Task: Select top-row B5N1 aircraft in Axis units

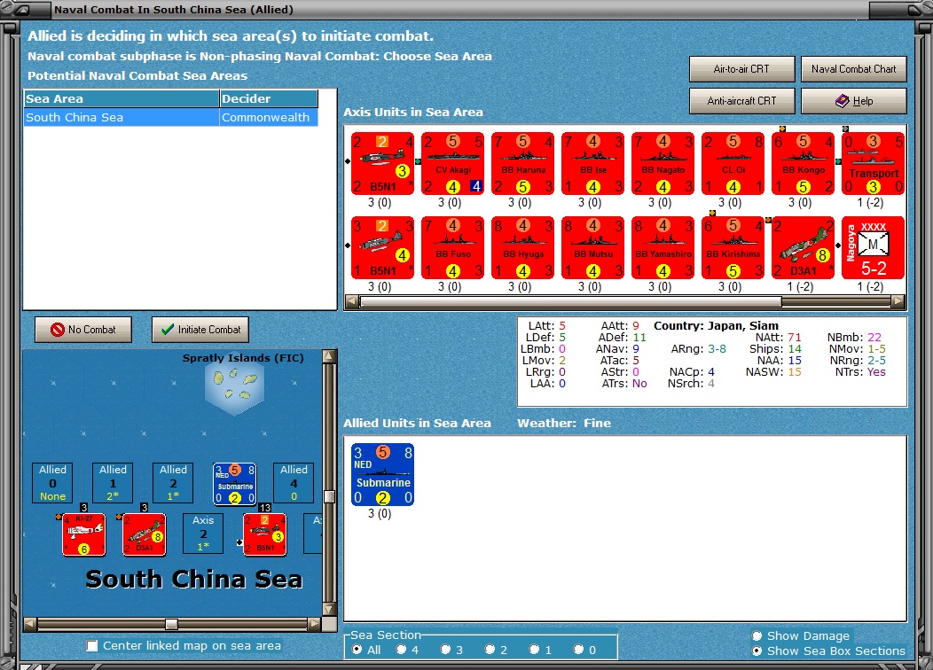Action: (382, 163)
